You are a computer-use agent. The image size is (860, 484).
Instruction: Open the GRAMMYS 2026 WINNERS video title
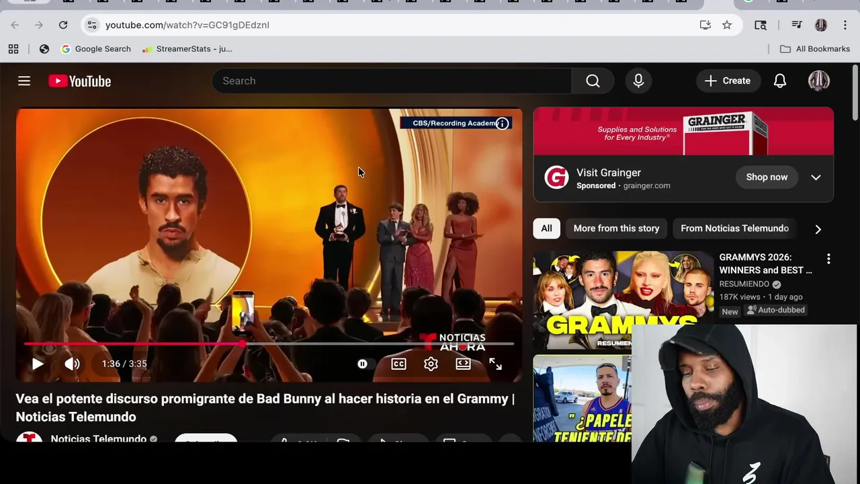(x=766, y=264)
